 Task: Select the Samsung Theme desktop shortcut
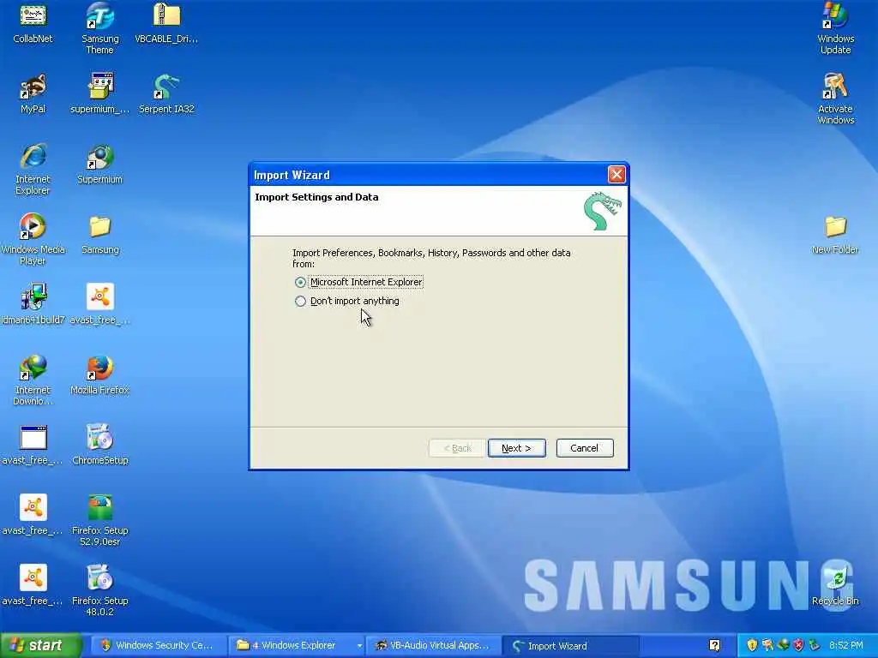pos(100,28)
